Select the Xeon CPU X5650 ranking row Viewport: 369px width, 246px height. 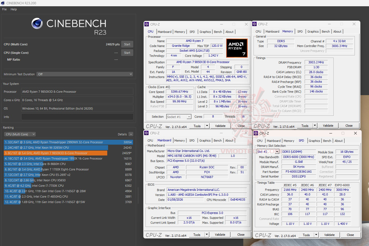point(68,180)
